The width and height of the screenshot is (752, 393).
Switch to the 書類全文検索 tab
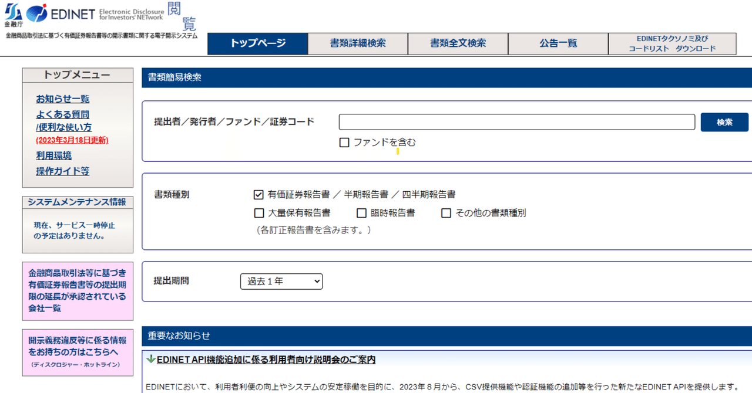(x=458, y=43)
